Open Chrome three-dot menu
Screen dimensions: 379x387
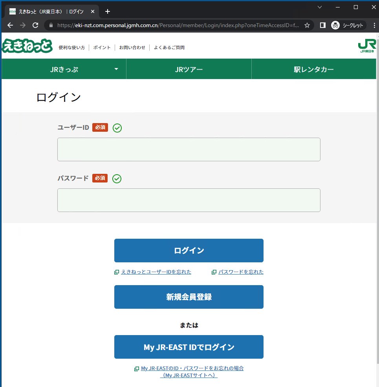click(374, 25)
